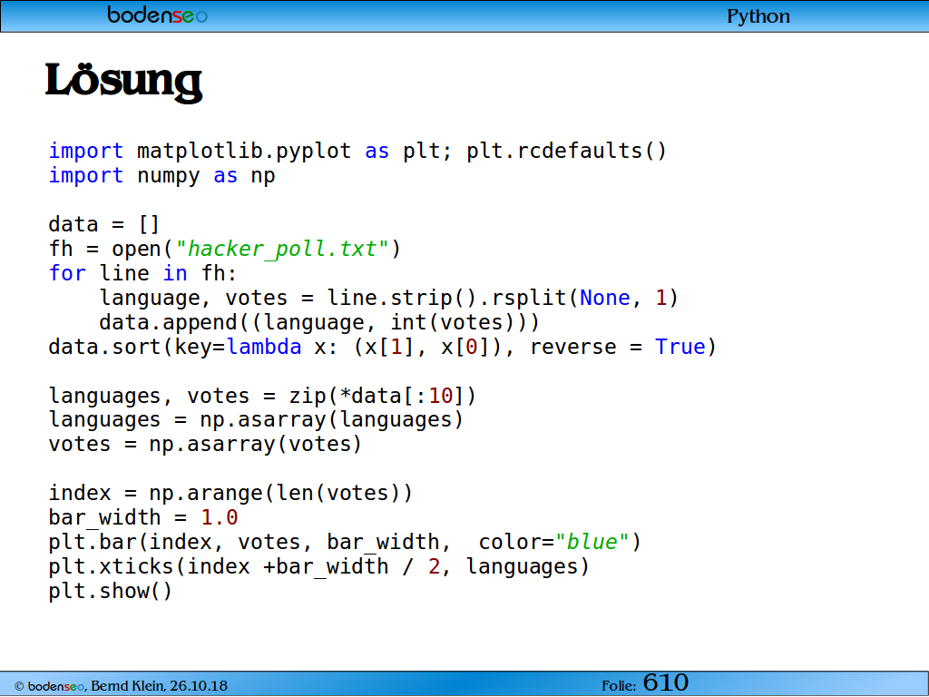The width and height of the screenshot is (929, 697).
Task: Click the bodenseo logo in header
Action: 158,15
